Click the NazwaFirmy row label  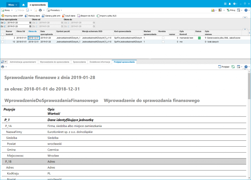tap(14, 132)
